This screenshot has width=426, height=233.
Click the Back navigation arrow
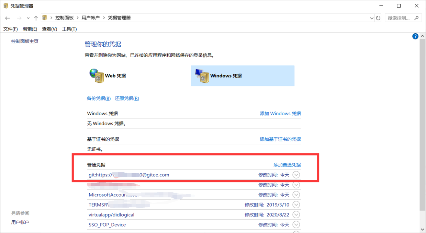(7, 18)
